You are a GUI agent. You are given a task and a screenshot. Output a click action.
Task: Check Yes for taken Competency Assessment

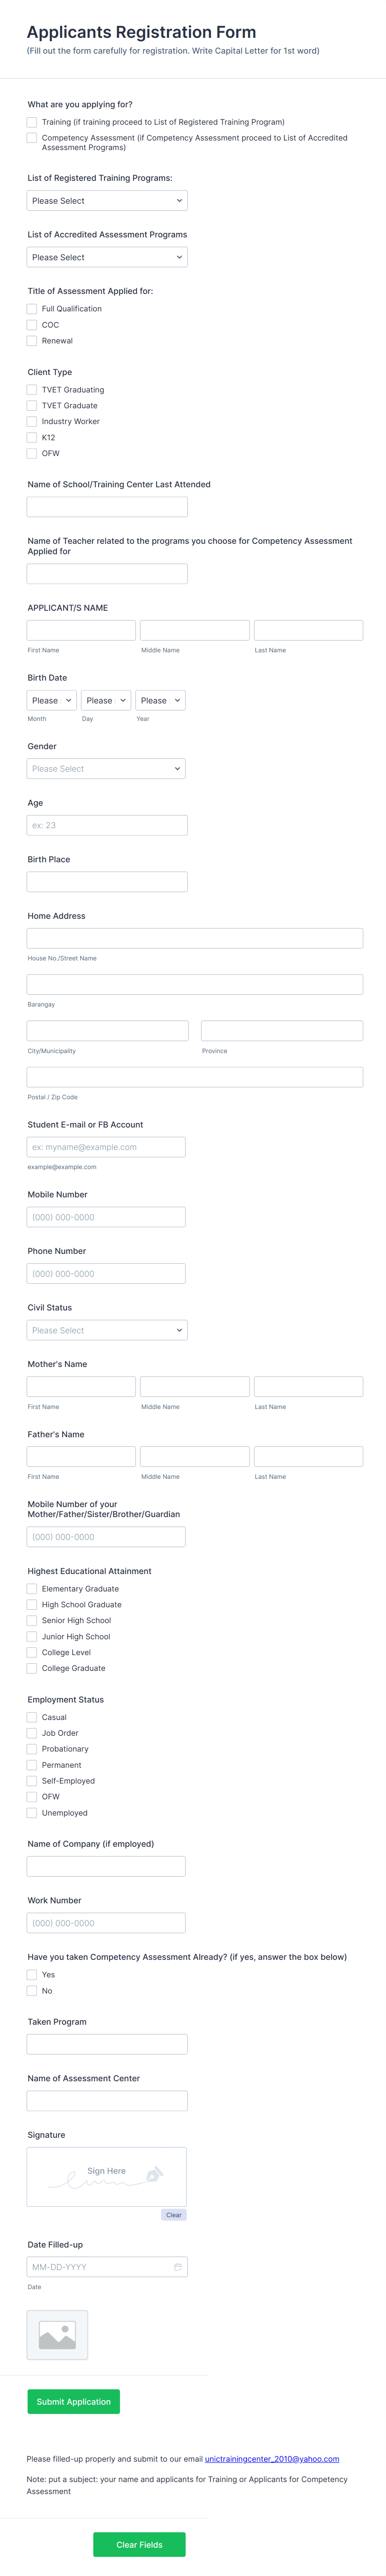click(32, 1974)
